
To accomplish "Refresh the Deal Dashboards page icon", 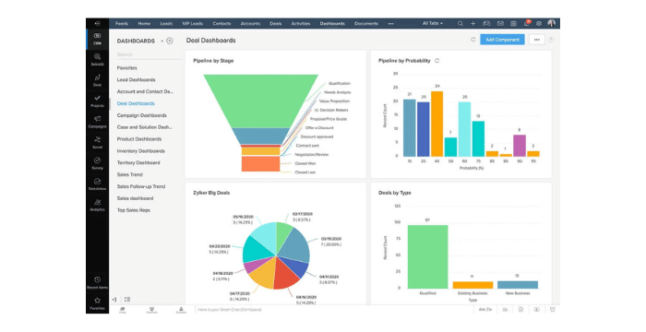I will point(473,40).
